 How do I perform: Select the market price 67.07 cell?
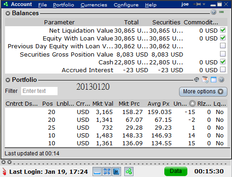click(x=134, y=120)
